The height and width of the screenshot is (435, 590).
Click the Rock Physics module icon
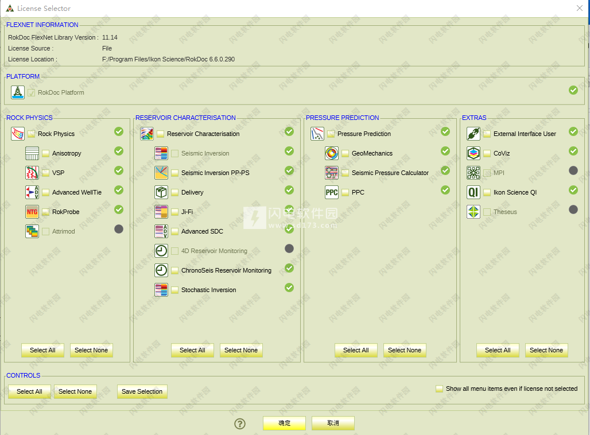[18, 134]
